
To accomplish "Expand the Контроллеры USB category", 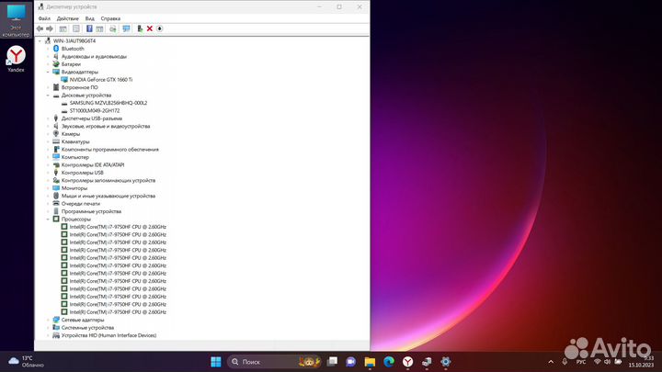I will point(48,173).
